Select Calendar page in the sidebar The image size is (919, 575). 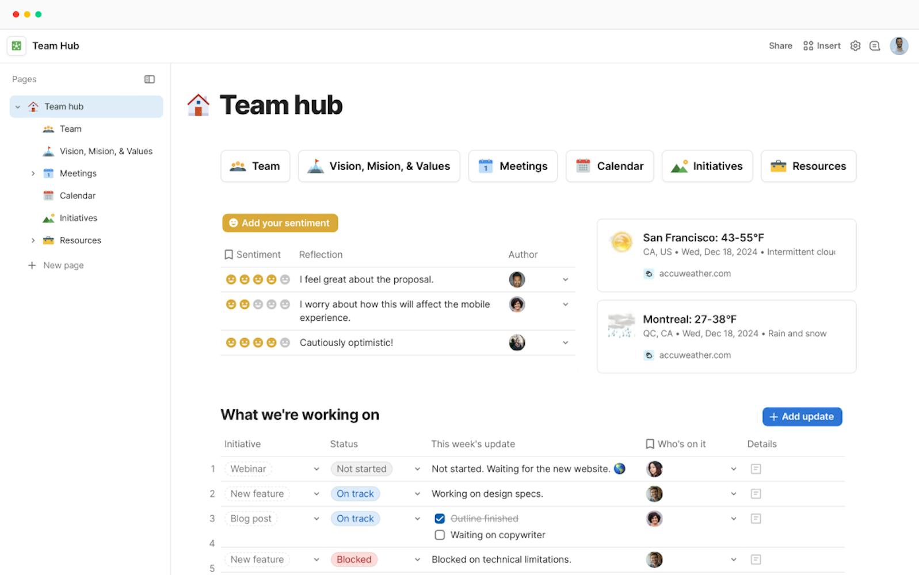(77, 195)
